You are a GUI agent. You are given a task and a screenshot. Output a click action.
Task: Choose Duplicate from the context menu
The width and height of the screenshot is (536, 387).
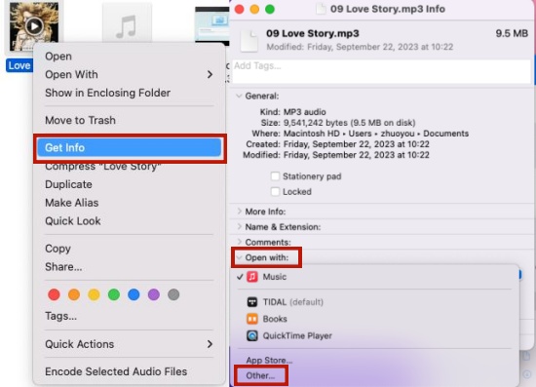[68, 184]
